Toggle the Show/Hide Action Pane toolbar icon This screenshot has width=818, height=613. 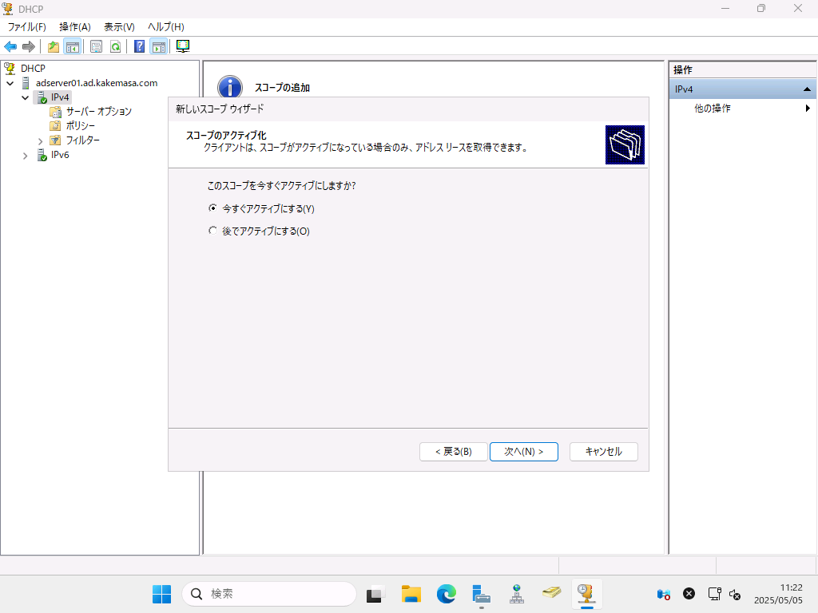(159, 46)
